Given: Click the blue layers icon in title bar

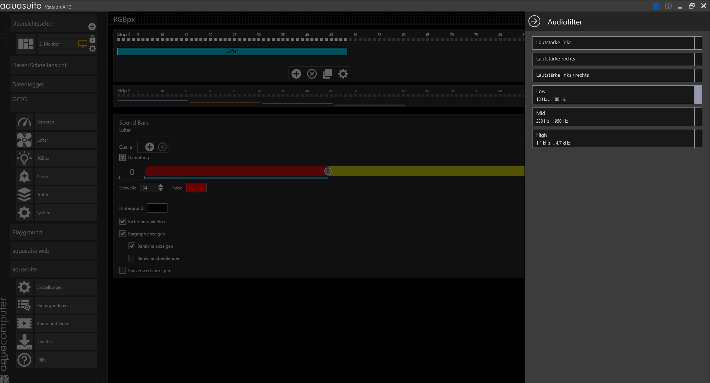Looking at the screenshot, I should [656, 6].
